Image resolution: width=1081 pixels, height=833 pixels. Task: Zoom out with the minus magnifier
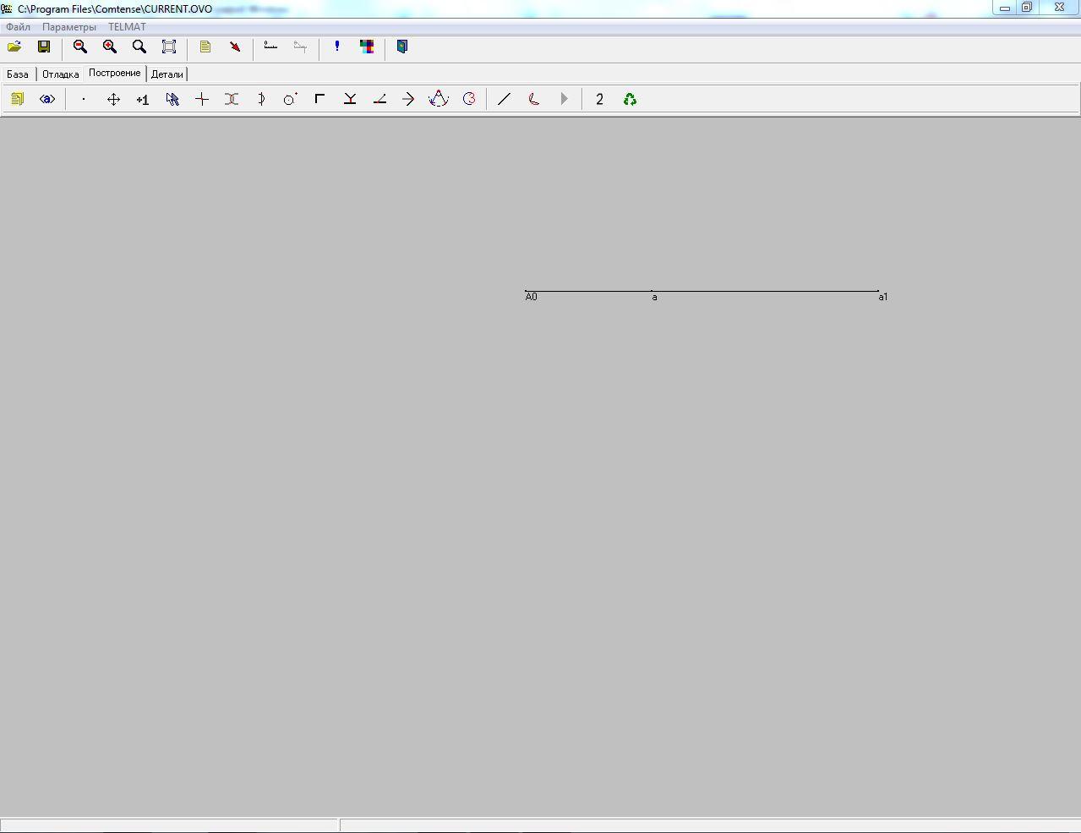coord(80,47)
